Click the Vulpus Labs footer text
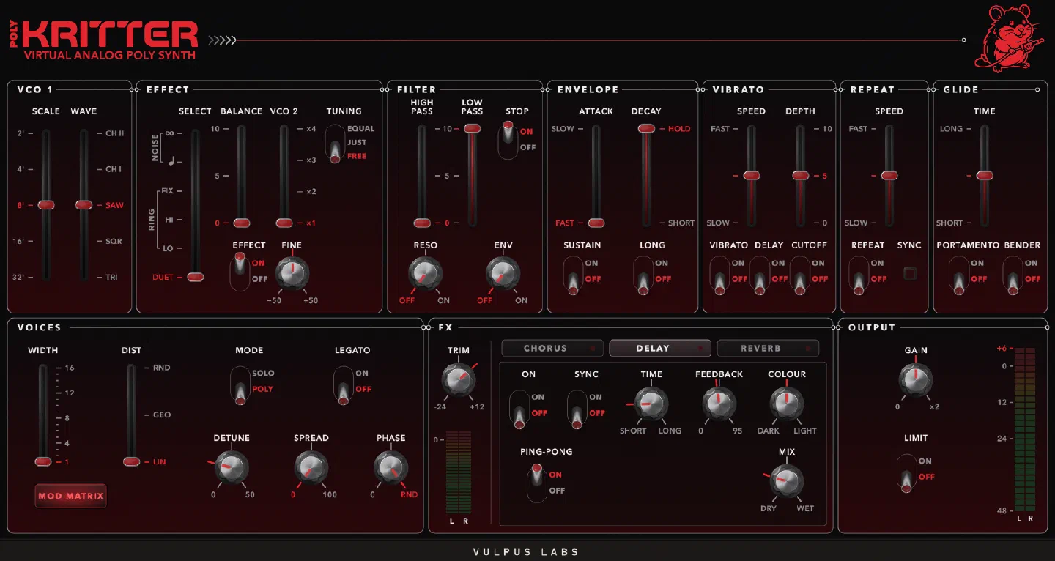The width and height of the screenshot is (1055, 561). 526,552
